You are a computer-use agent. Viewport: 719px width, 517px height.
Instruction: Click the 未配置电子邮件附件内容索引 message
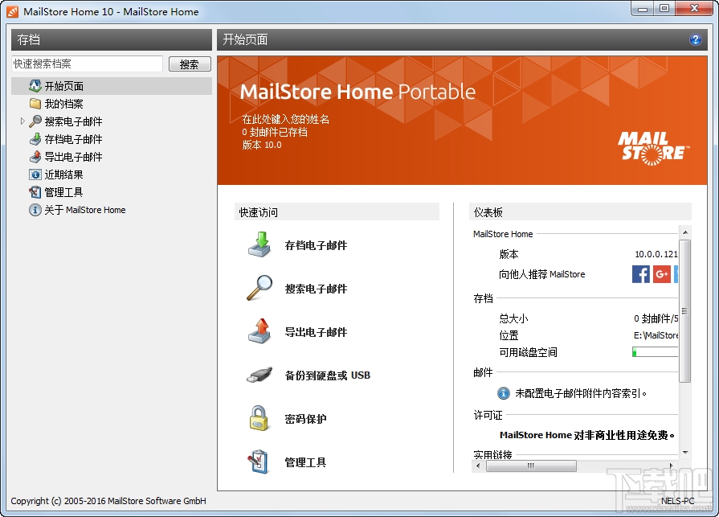pos(581,393)
